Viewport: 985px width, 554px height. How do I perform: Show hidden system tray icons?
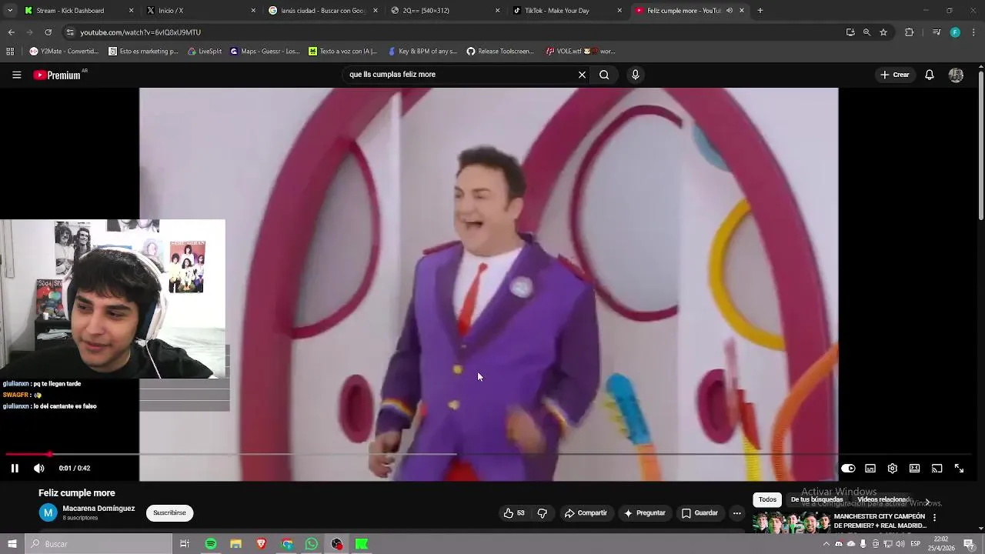click(826, 544)
